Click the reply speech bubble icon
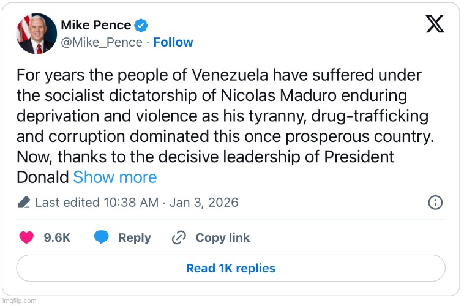 [102, 237]
